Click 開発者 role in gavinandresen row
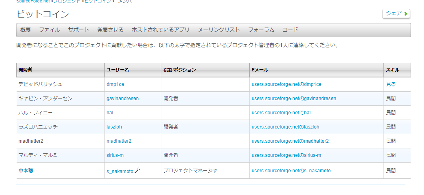The image size is (424, 195). [171, 99]
